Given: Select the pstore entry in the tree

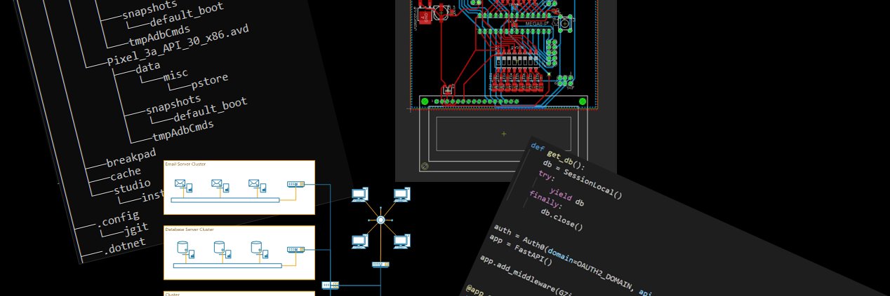Looking at the screenshot, I should 209,80.
